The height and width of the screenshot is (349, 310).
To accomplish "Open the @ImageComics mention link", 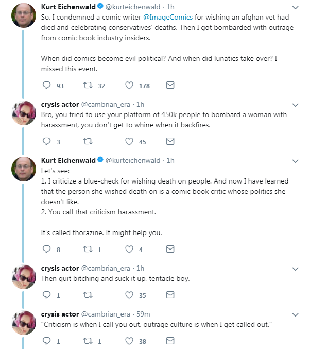I will [168, 18].
